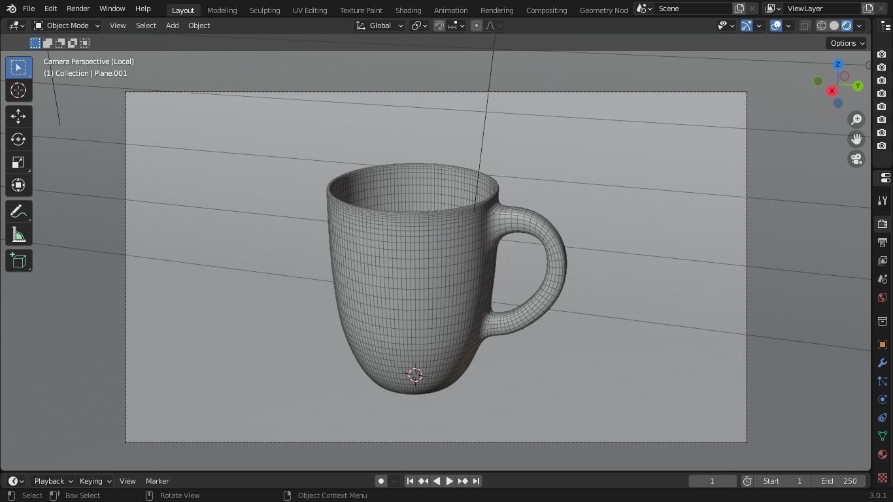The height and width of the screenshot is (502, 893).
Task: Click the pan hand gizmo
Action: point(856,139)
